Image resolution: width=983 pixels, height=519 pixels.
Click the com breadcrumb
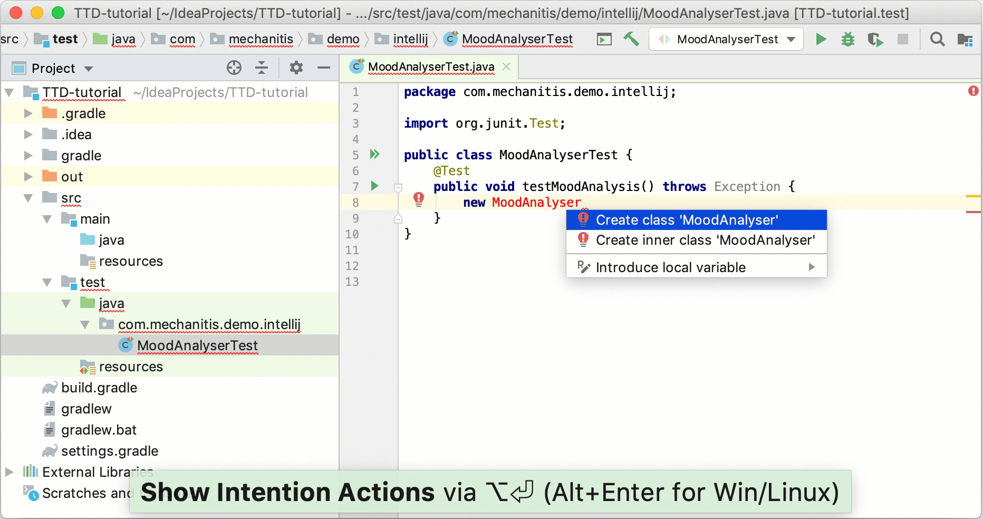[174, 39]
